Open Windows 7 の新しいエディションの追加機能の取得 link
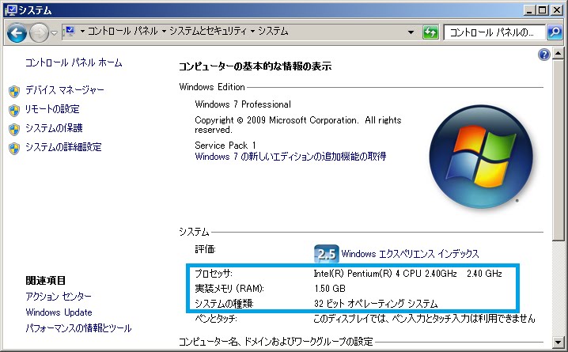Viewport: 568px width, 352px height. pos(290,157)
